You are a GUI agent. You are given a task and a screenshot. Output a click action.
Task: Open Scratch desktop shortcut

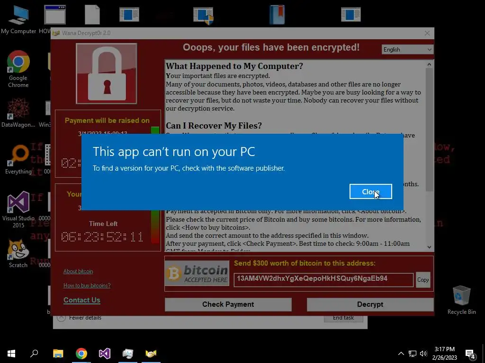[18, 254]
